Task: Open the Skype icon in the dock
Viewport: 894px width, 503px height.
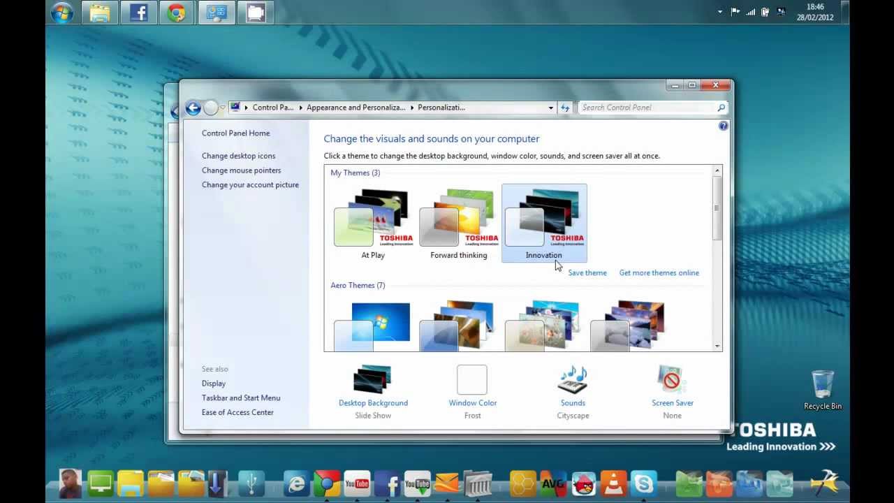Action: point(643,483)
